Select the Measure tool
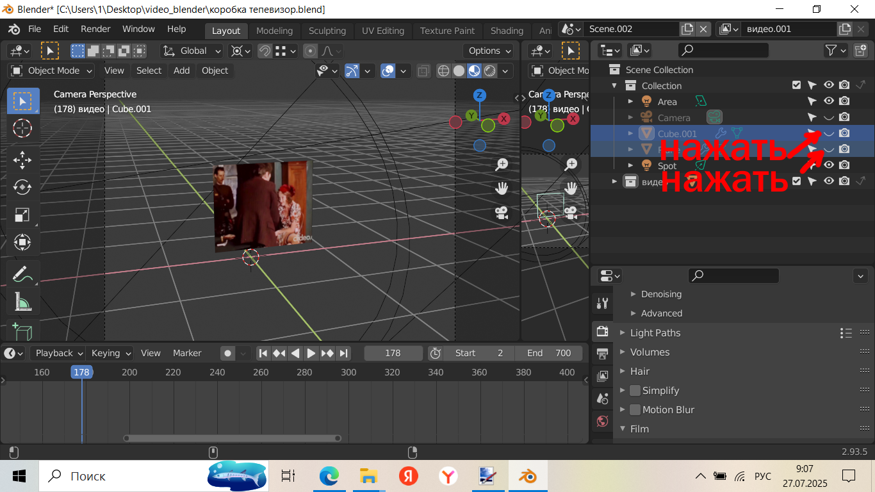This screenshot has width=875, height=492. pyautogui.click(x=22, y=302)
